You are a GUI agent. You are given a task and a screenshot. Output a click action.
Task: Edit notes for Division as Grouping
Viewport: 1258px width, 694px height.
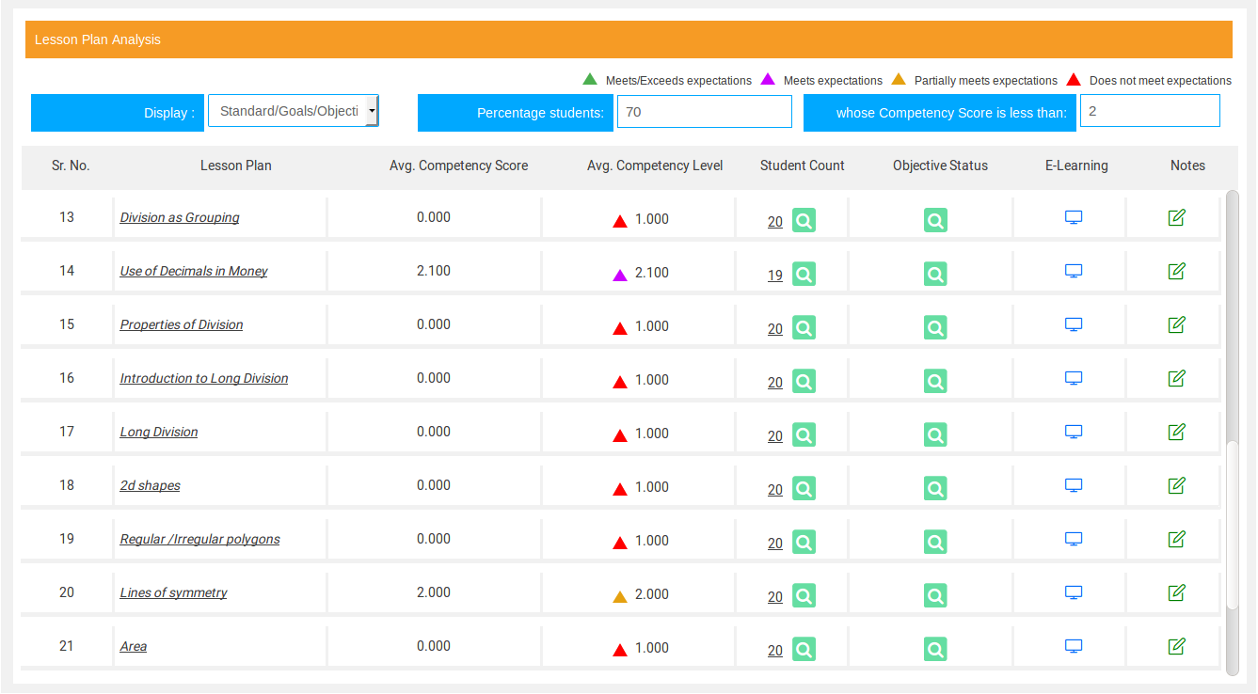(x=1176, y=217)
